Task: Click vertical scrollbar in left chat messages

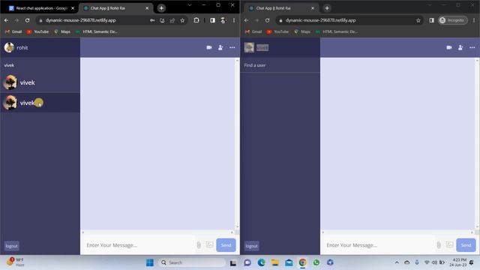Action: pos(237,144)
